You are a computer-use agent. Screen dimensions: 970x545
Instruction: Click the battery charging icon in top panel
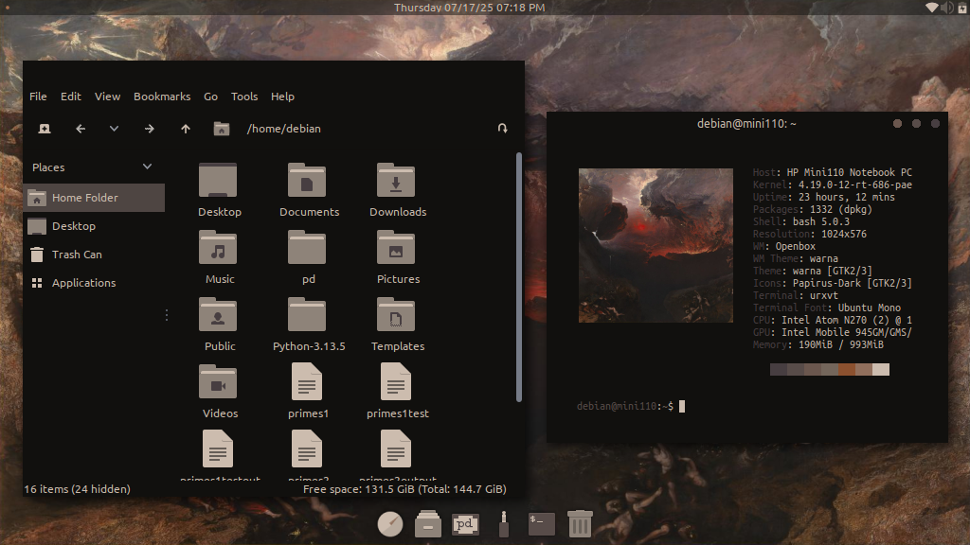tap(962, 8)
